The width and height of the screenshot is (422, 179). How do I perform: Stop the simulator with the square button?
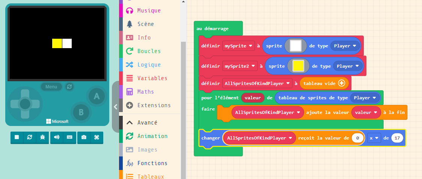coord(17,138)
